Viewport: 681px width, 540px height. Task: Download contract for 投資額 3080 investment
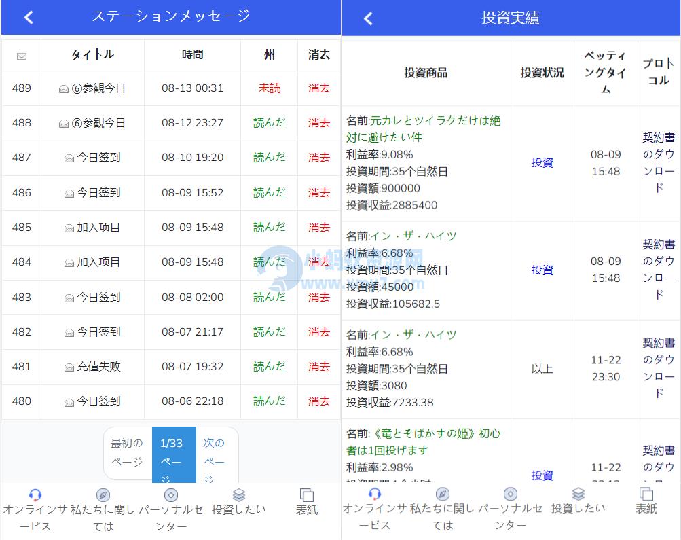click(659, 368)
